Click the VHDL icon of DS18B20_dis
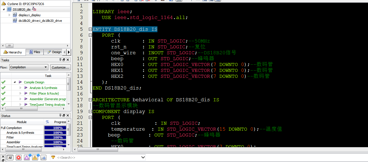 (x=9, y=10)
